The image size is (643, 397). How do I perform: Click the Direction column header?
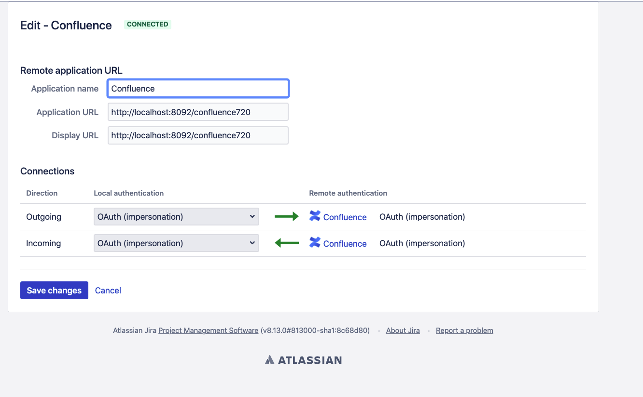(42, 193)
